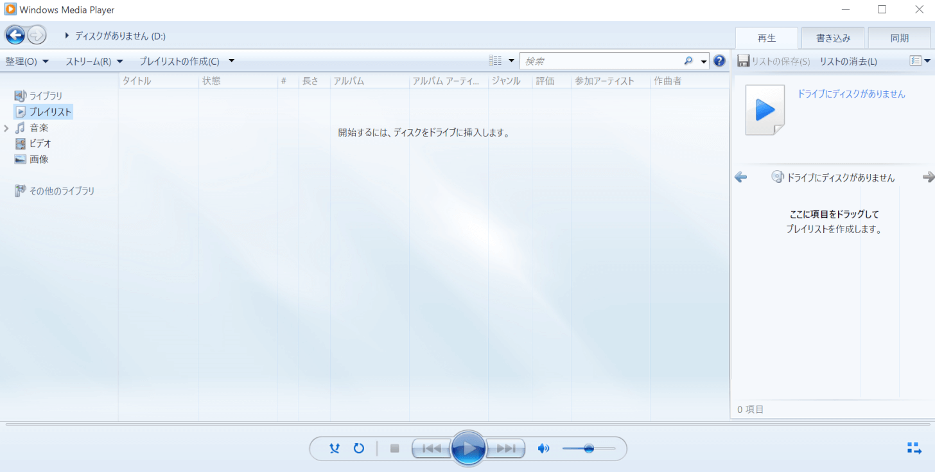Click the disc icon beside the no-disc label

[778, 177]
